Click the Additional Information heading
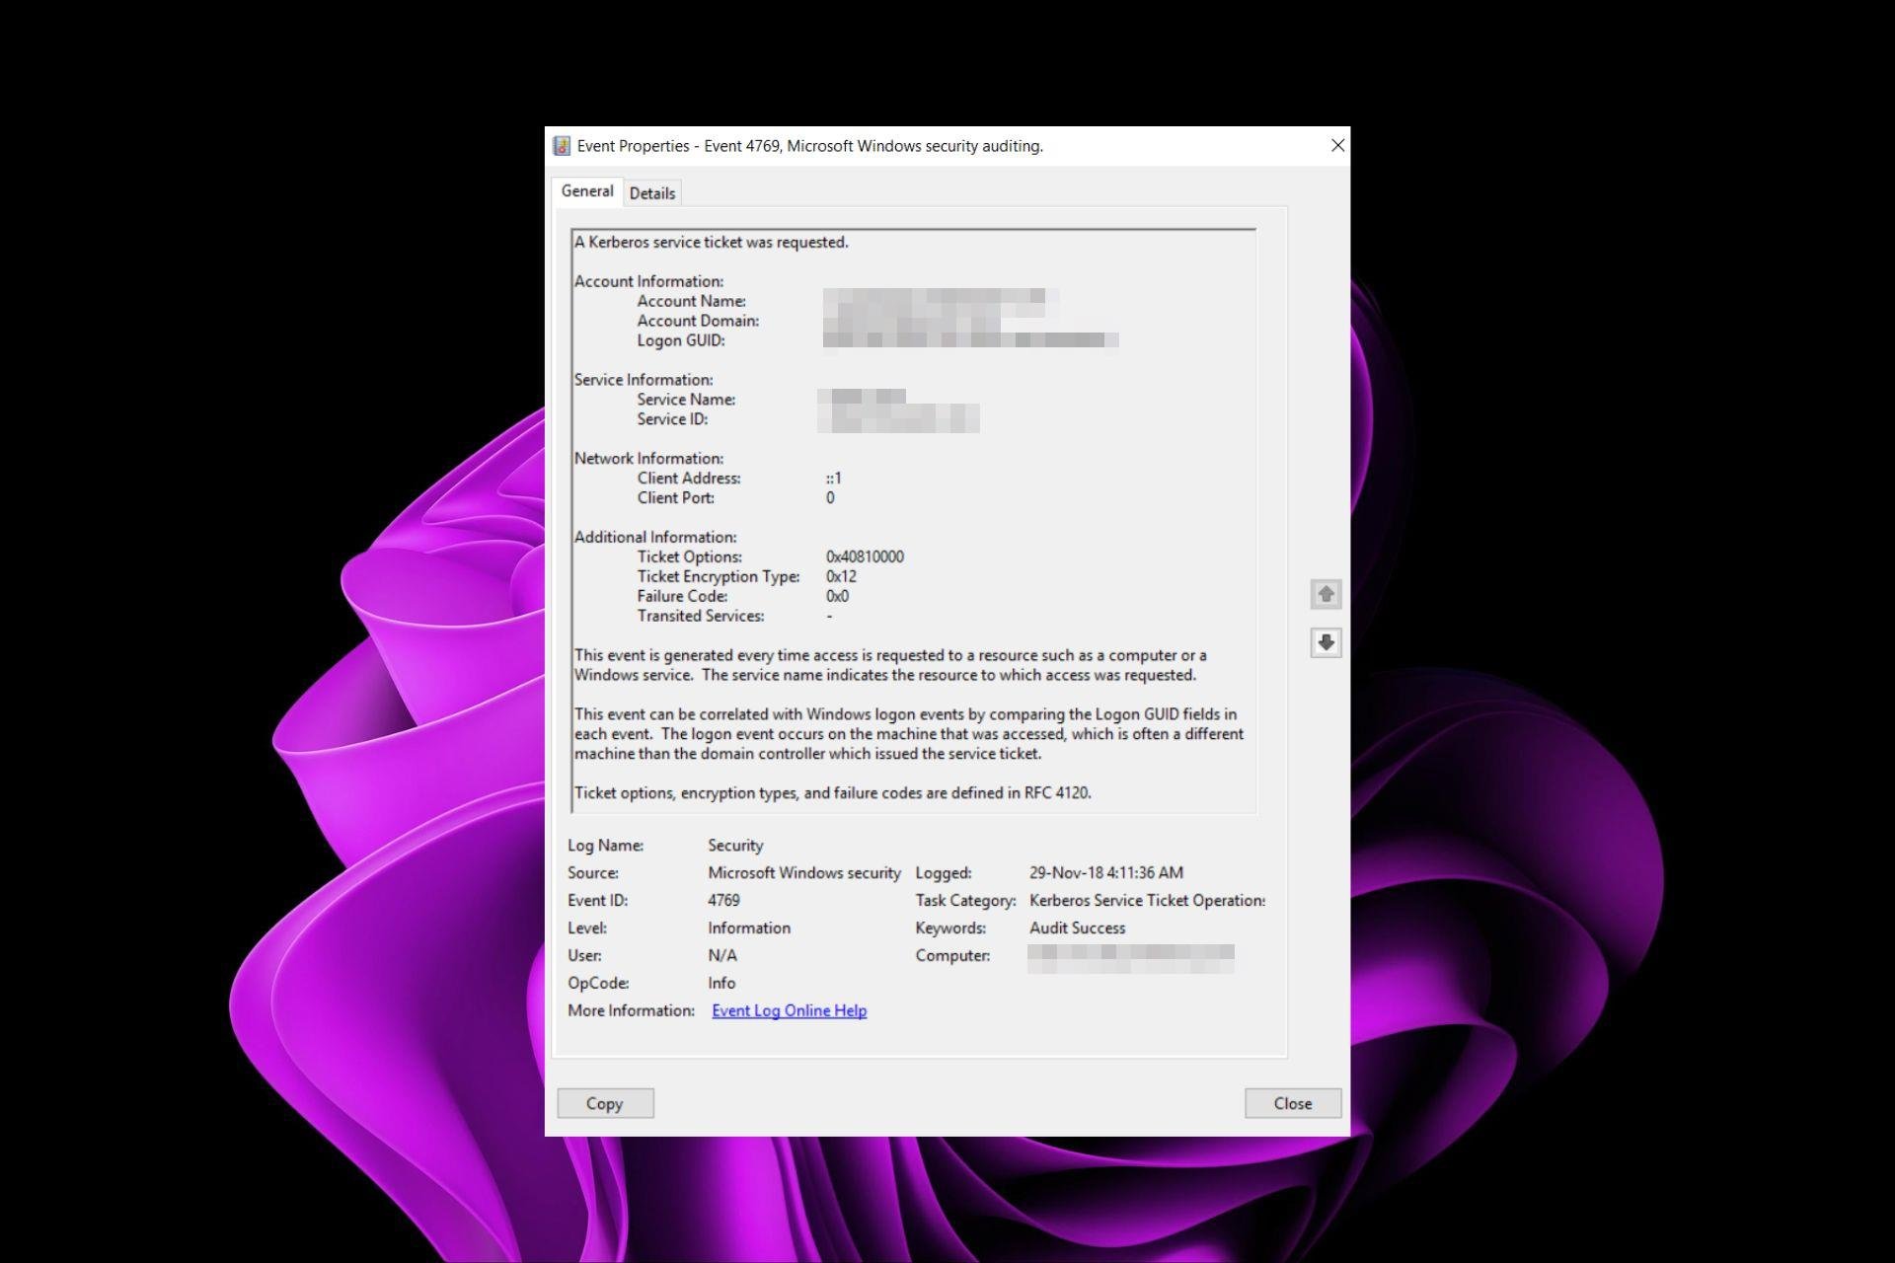 pos(655,538)
